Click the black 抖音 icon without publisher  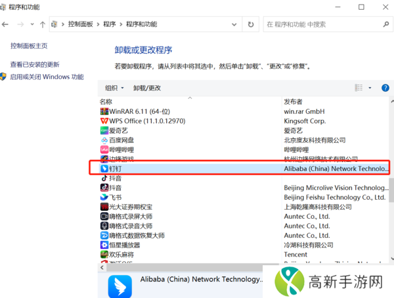(104, 178)
